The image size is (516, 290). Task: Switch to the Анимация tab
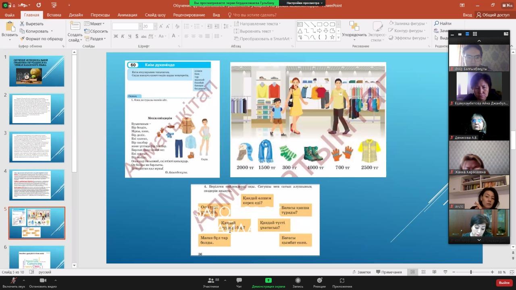click(x=127, y=15)
